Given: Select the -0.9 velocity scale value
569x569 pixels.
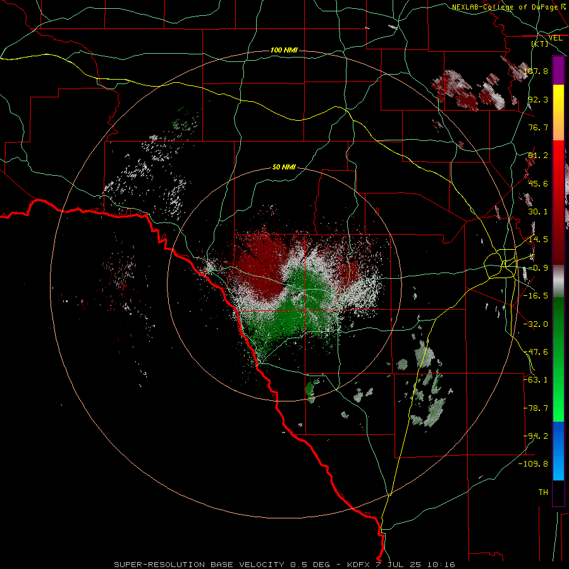Looking at the screenshot, I should (x=538, y=268).
